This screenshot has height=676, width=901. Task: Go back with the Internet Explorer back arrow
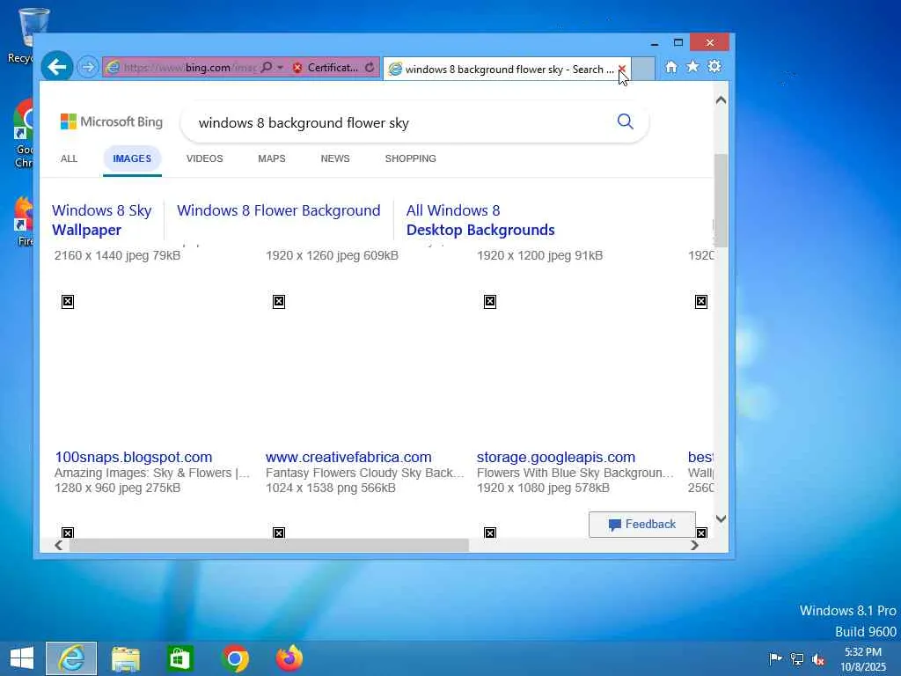click(x=57, y=67)
